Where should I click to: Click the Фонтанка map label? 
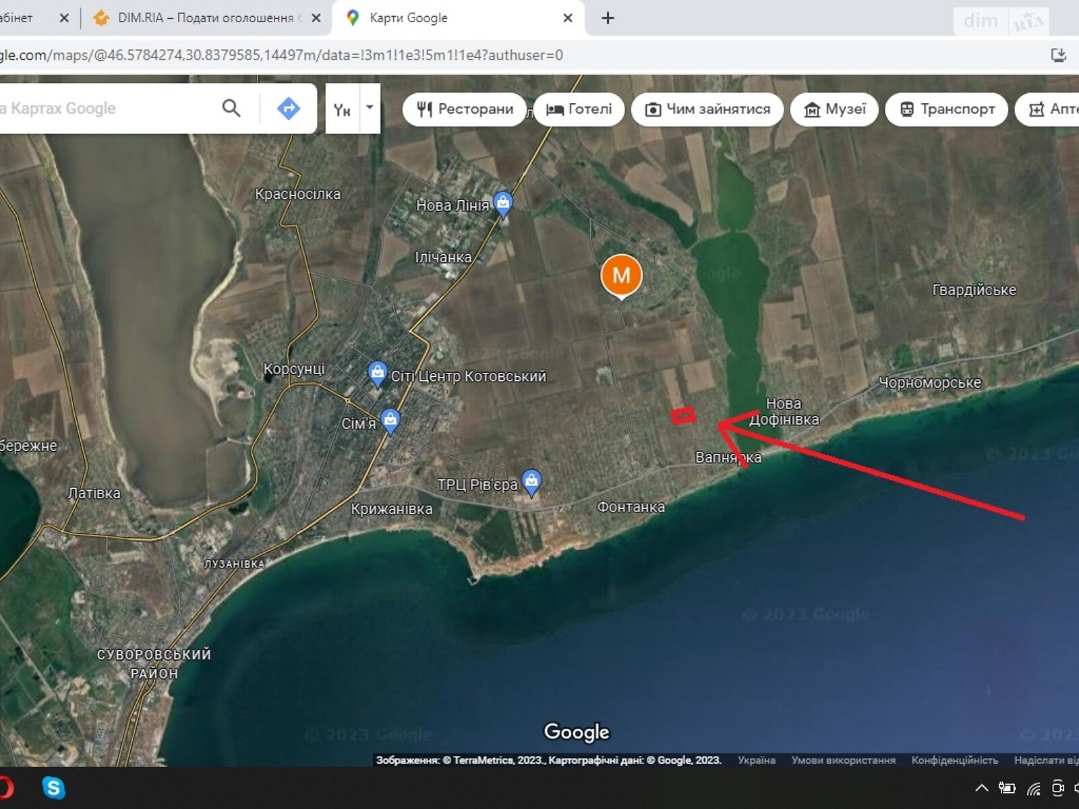[631, 507]
